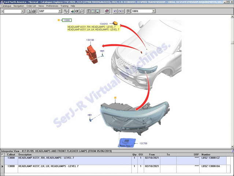
Task: Open the Catalogue menu
Action: point(6,6)
